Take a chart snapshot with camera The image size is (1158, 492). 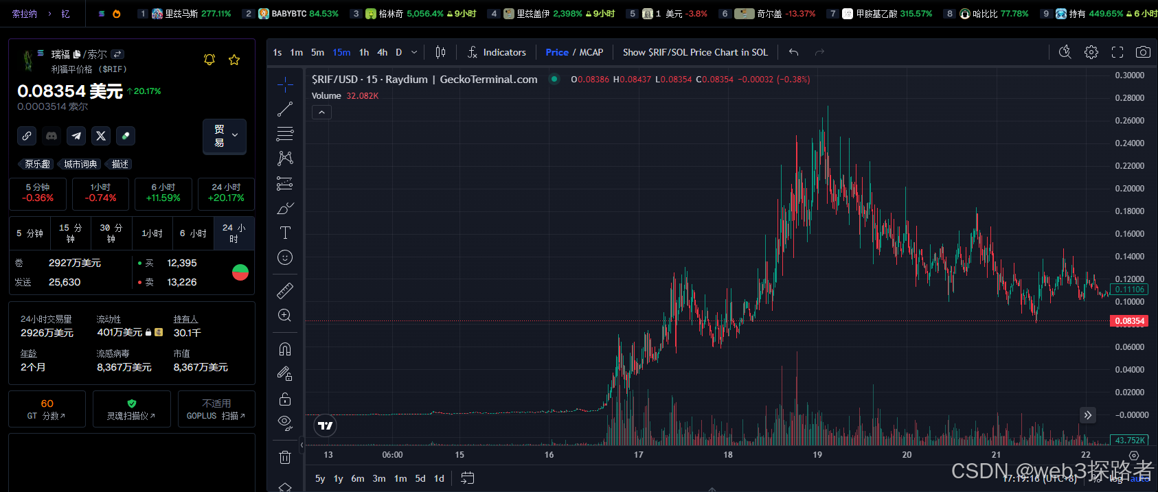tap(1143, 52)
